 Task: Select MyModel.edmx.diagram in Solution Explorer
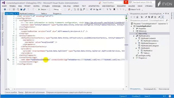pos(150,46)
